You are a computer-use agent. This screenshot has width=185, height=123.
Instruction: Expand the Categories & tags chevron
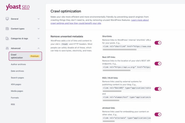(x=39, y=38)
